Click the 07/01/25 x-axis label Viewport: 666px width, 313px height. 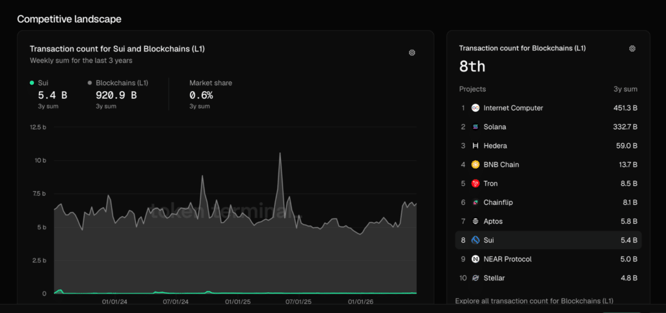point(299,302)
